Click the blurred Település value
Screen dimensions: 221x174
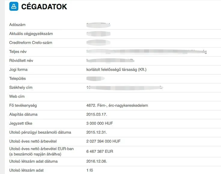click(95, 78)
